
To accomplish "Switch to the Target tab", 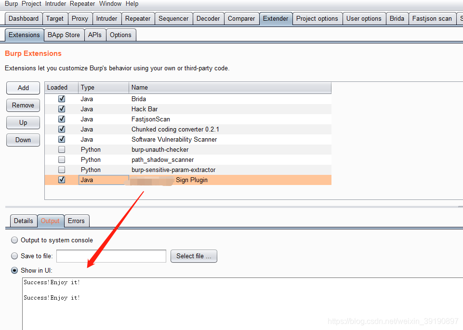I will pyautogui.click(x=55, y=19).
